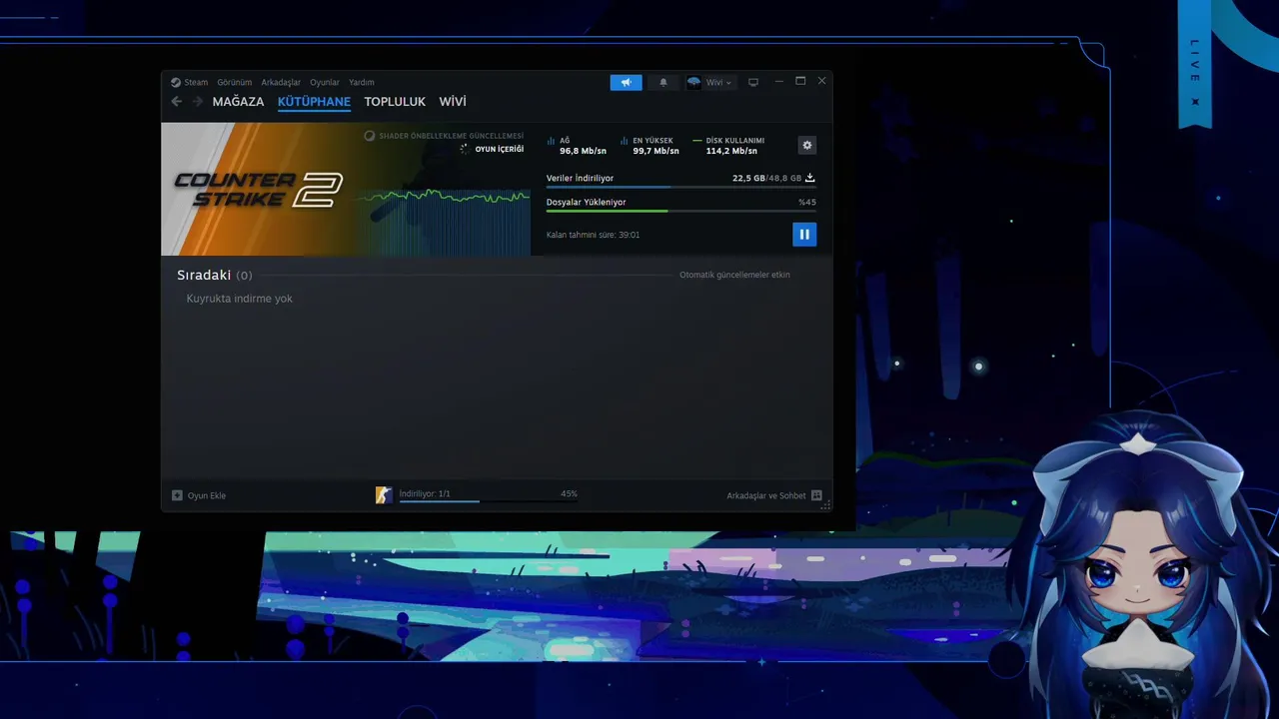1279x719 pixels.
Task: Click Otomatik güncellemeler etkin text
Action: [x=734, y=275]
